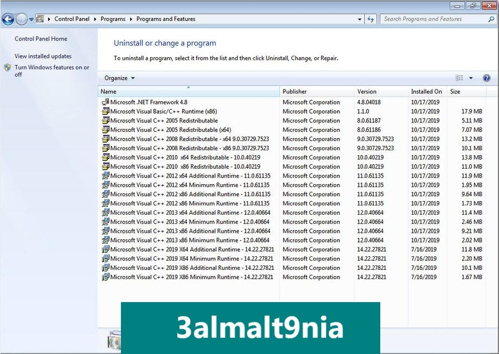The image size is (499, 354).
Task: Open the Control Panel Home link
Action: (40, 39)
